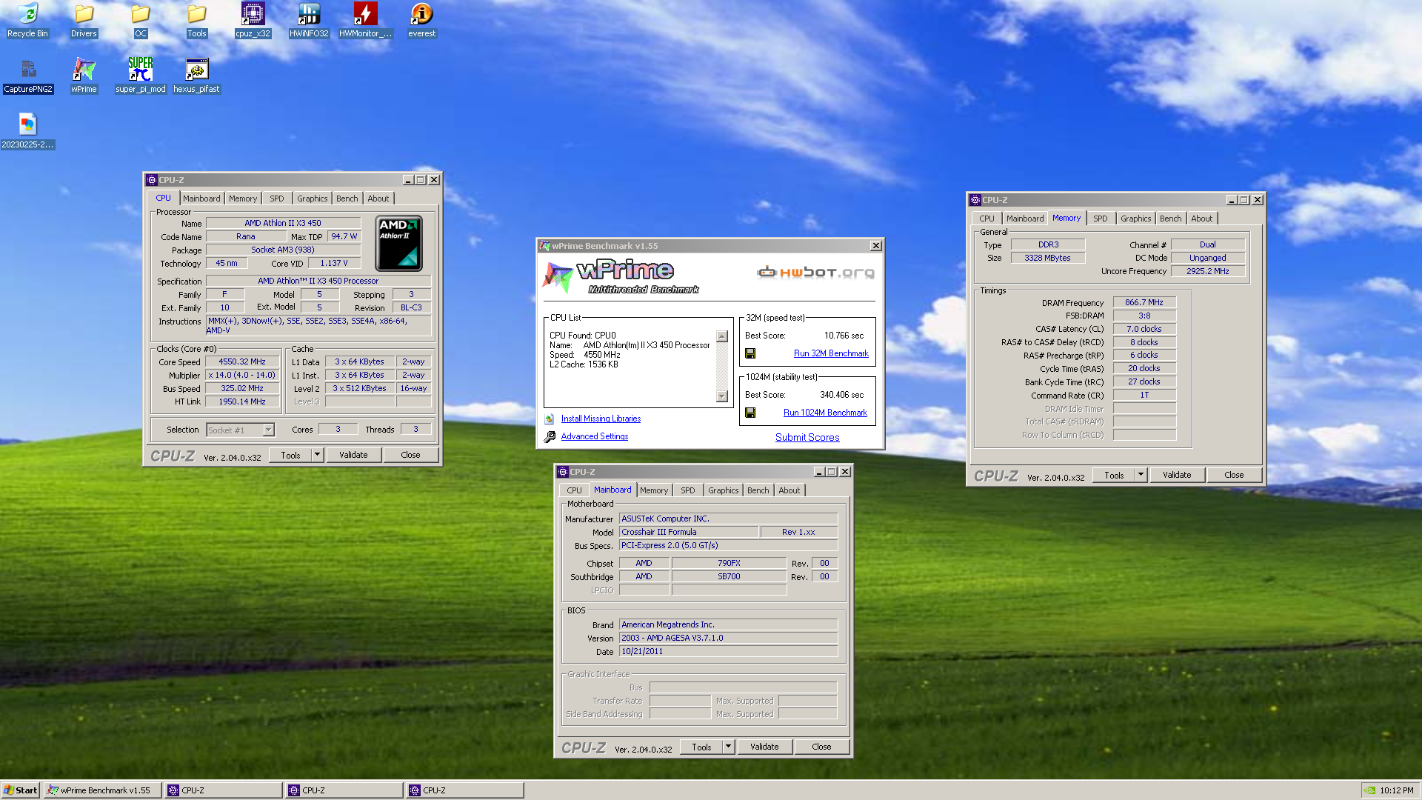The height and width of the screenshot is (800, 1422).
Task: Select the 20230225 image file icon
Action: (27, 131)
